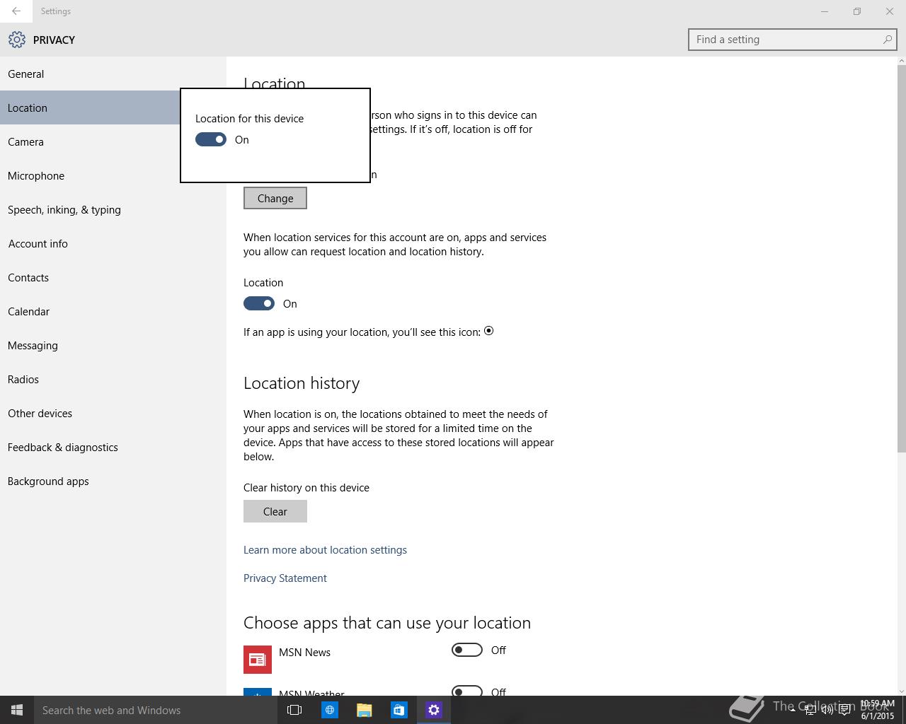Click the Settings gear on the taskbar
Viewport: 906px width, 724px height.
click(x=434, y=710)
